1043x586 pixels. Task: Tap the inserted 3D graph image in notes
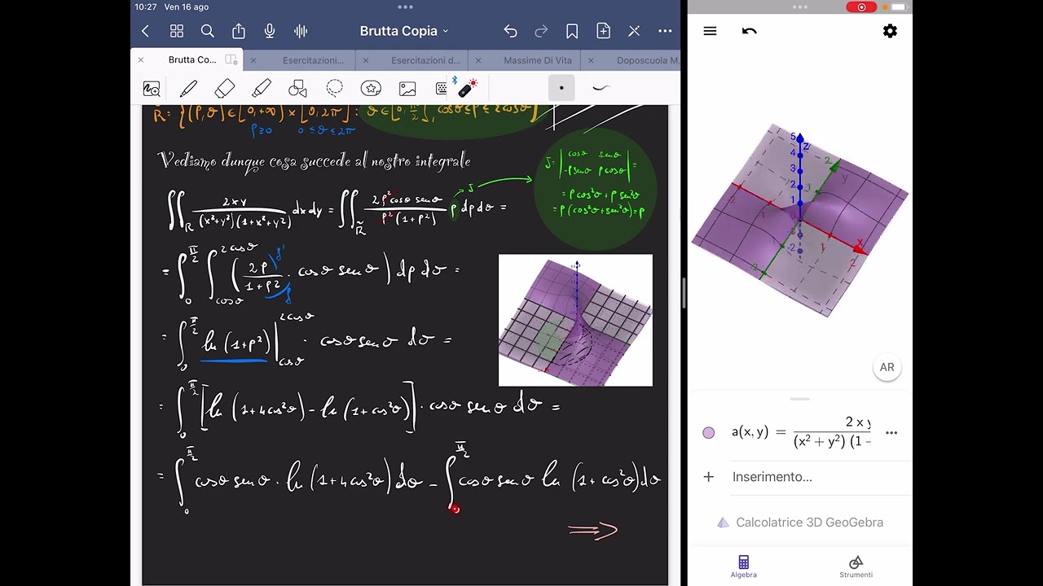click(x=575, y=320)
